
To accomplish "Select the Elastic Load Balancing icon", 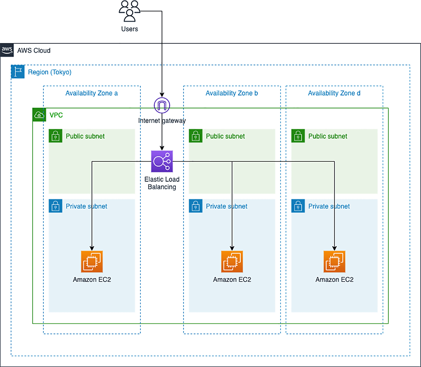I will point(162,161).
